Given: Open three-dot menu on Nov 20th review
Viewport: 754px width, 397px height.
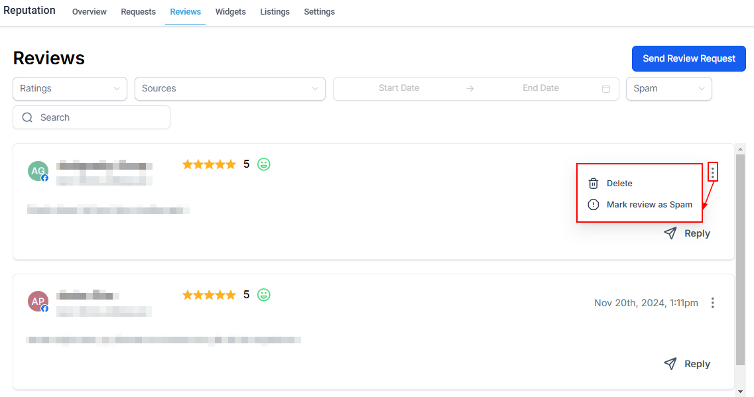Looking at the screenshot, I should pos(712,303).
